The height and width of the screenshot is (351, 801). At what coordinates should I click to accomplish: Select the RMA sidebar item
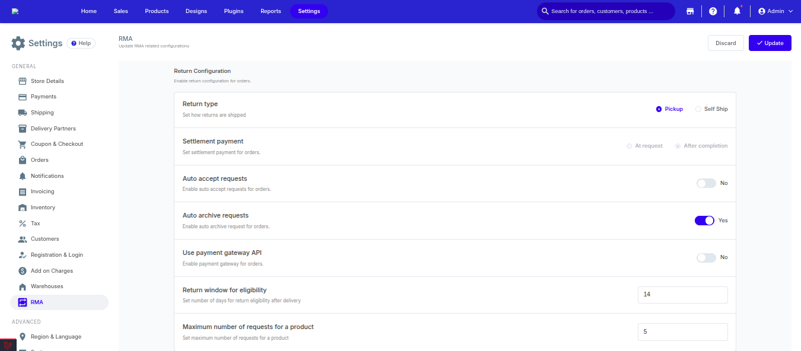click(59, 302)
